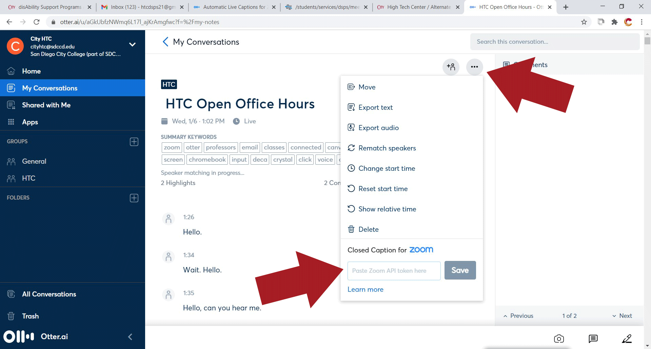Open the three-dots more options button
The width and height of the screenshot is (651, 349).
474,67
